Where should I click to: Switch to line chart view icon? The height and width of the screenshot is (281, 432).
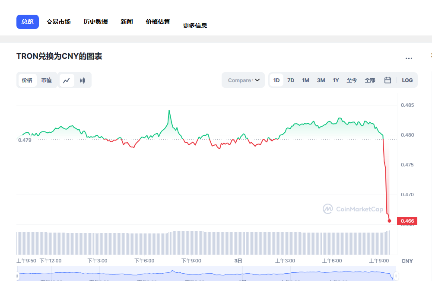67,80
